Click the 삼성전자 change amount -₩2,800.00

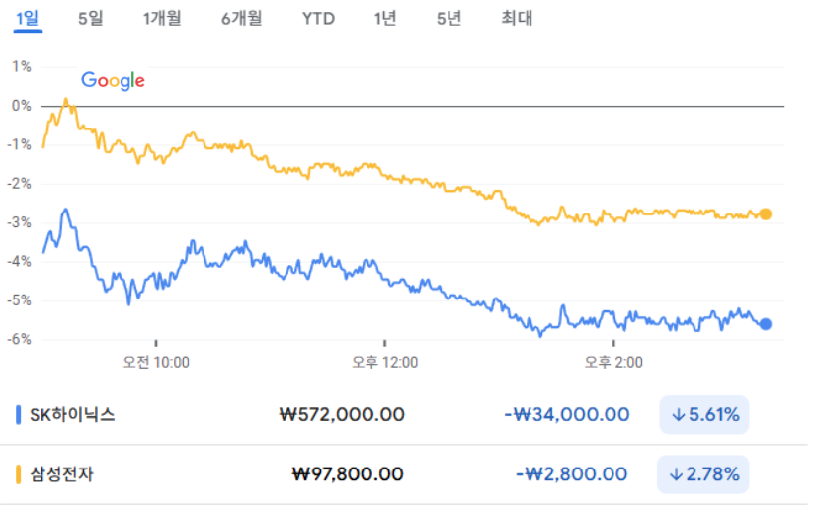[x=572, y=474]
